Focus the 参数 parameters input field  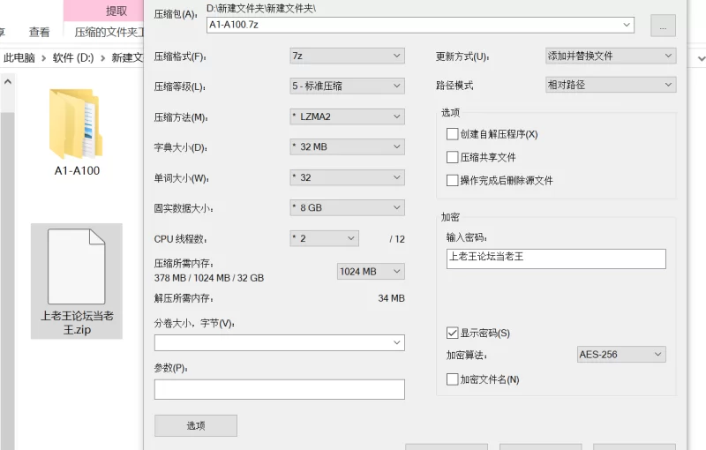(279, 389)
